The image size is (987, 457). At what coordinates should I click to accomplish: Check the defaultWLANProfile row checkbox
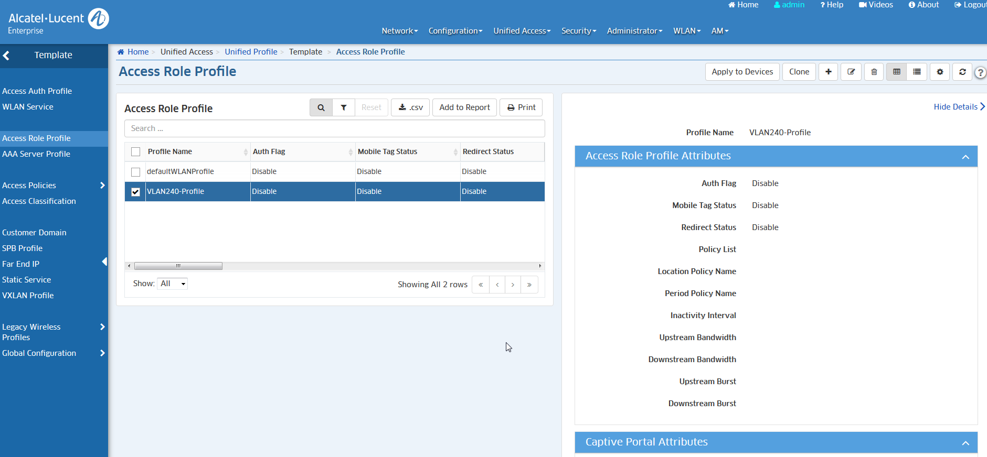[x=136, y=172]
